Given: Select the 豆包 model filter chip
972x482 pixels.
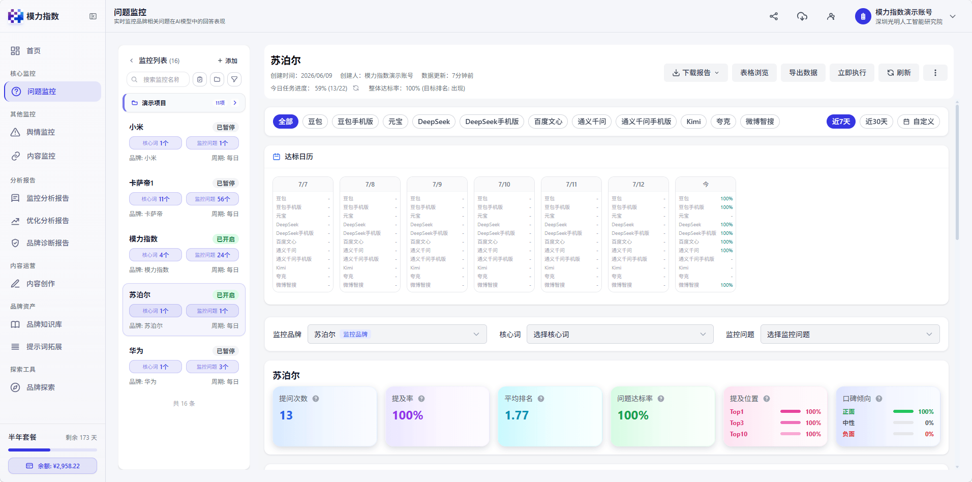Looking at the screenshot, I should (315, 122).
